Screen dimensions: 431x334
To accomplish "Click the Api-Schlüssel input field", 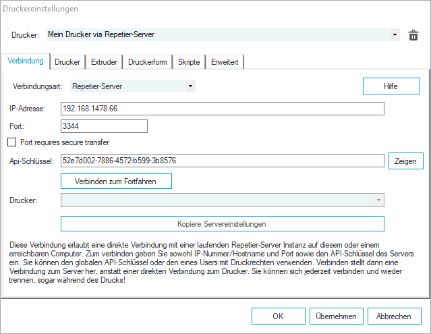I will coord(223,161).
